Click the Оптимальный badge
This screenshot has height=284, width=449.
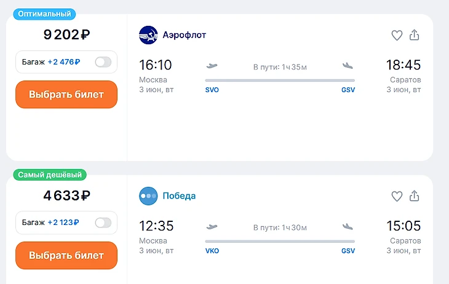[44, 14]
